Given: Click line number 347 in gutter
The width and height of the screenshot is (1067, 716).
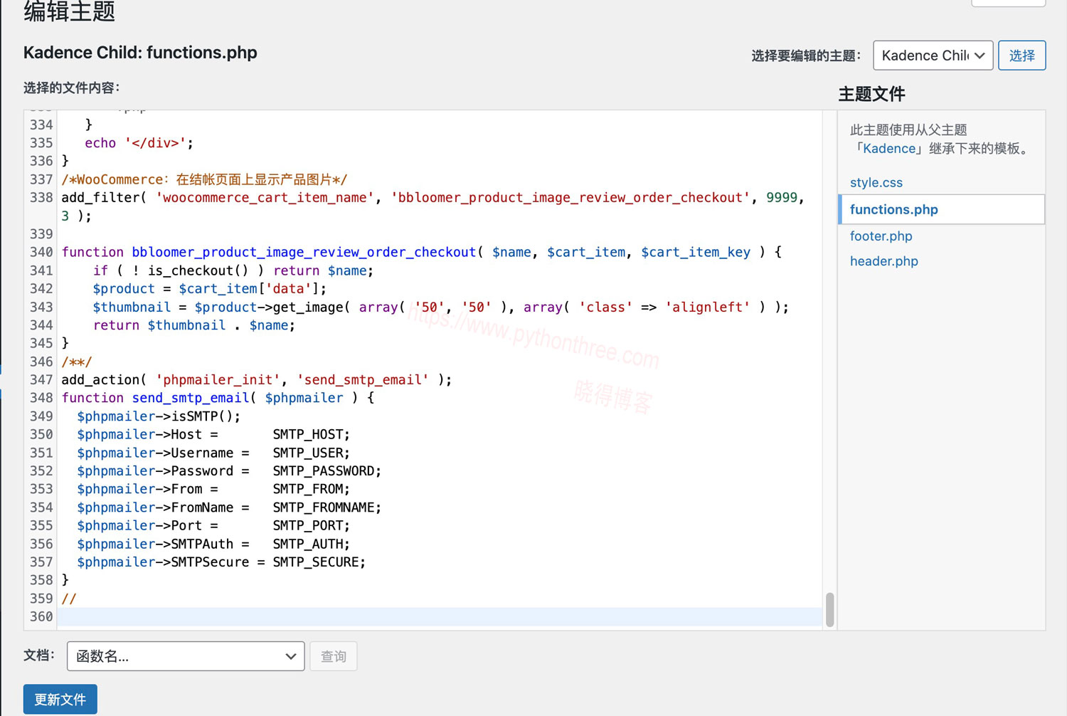Looking at the screenshot, I should tap(41, 379).
